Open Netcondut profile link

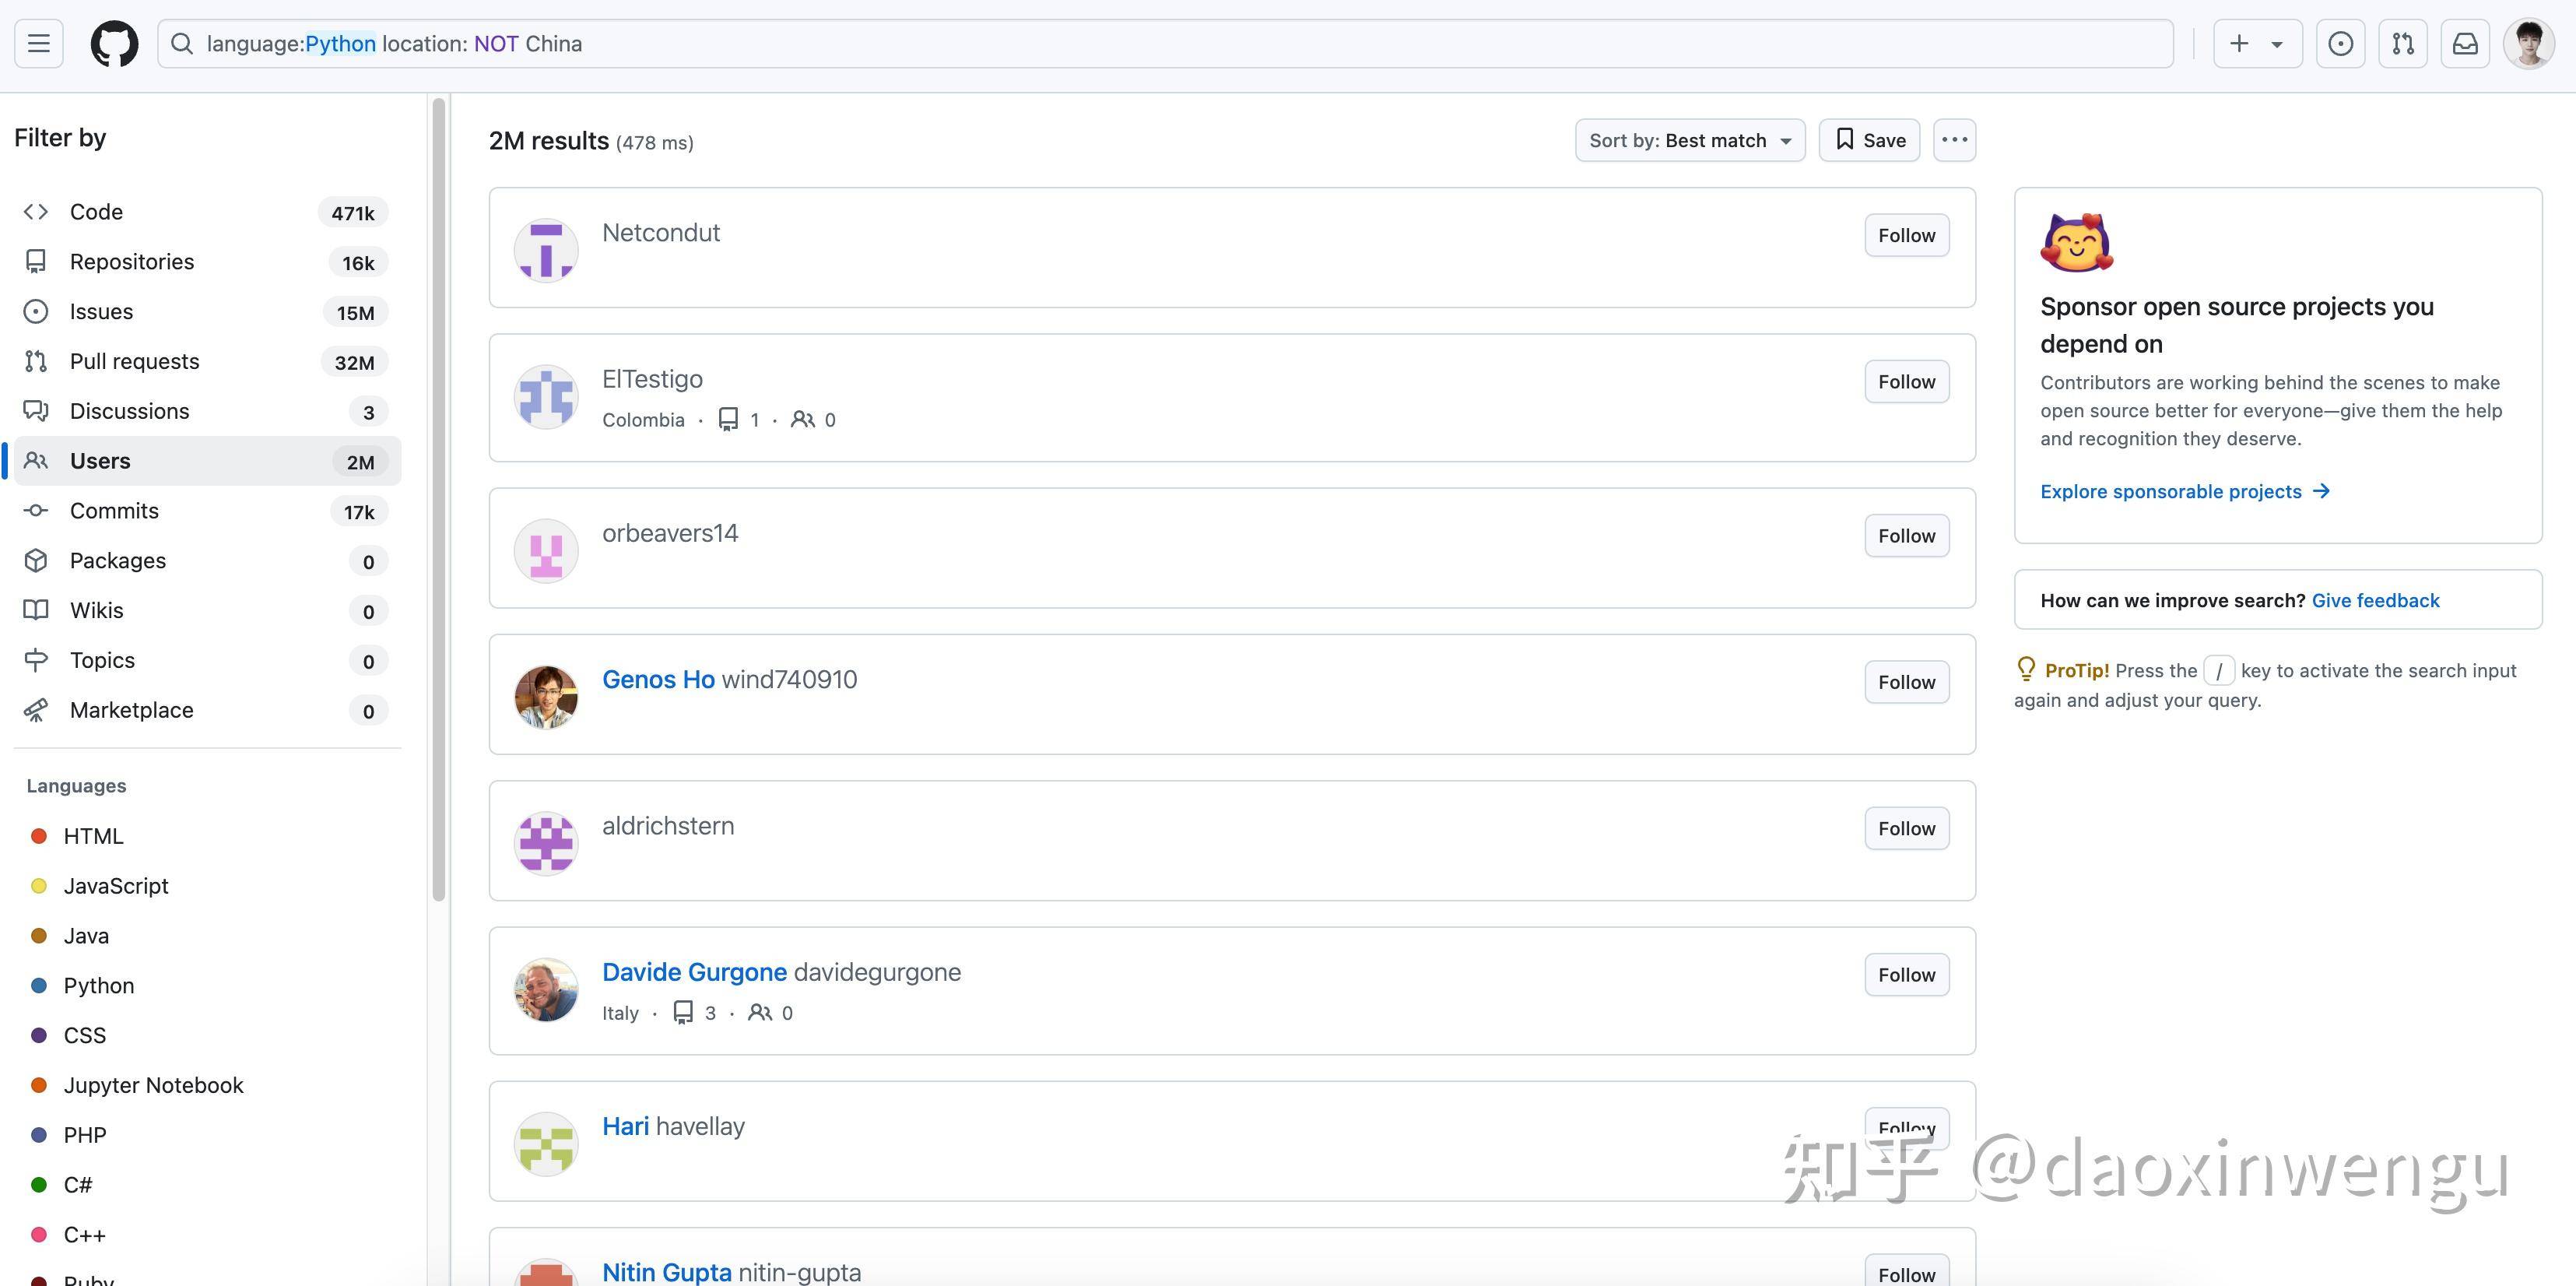(661, 233)
